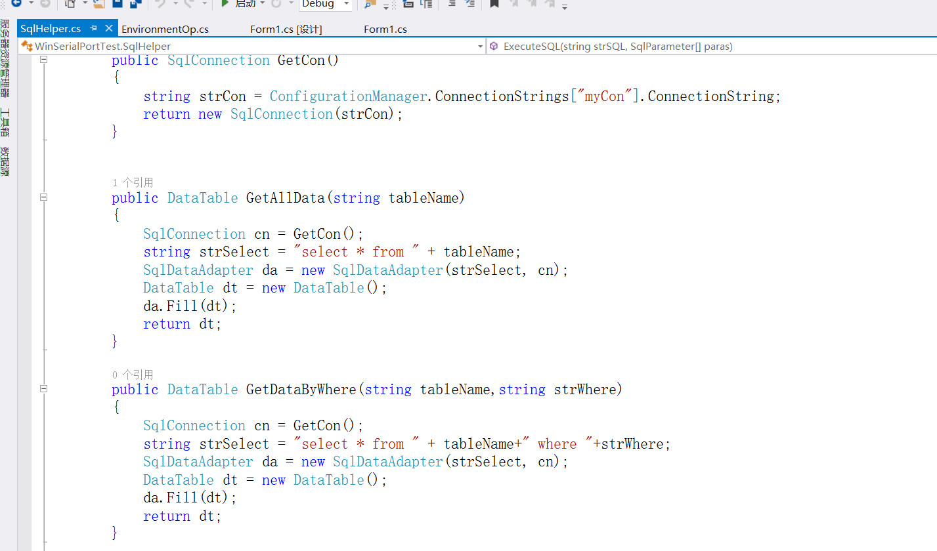937x551 pixels.
Task: Collapse the GetAllData method outline
Action: pos(44,197)
